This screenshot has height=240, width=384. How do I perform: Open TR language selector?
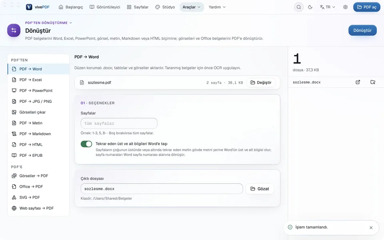[x=328, y=7]
